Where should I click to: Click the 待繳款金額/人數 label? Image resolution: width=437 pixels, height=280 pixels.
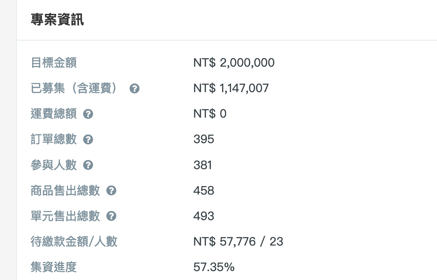[74, 242]
